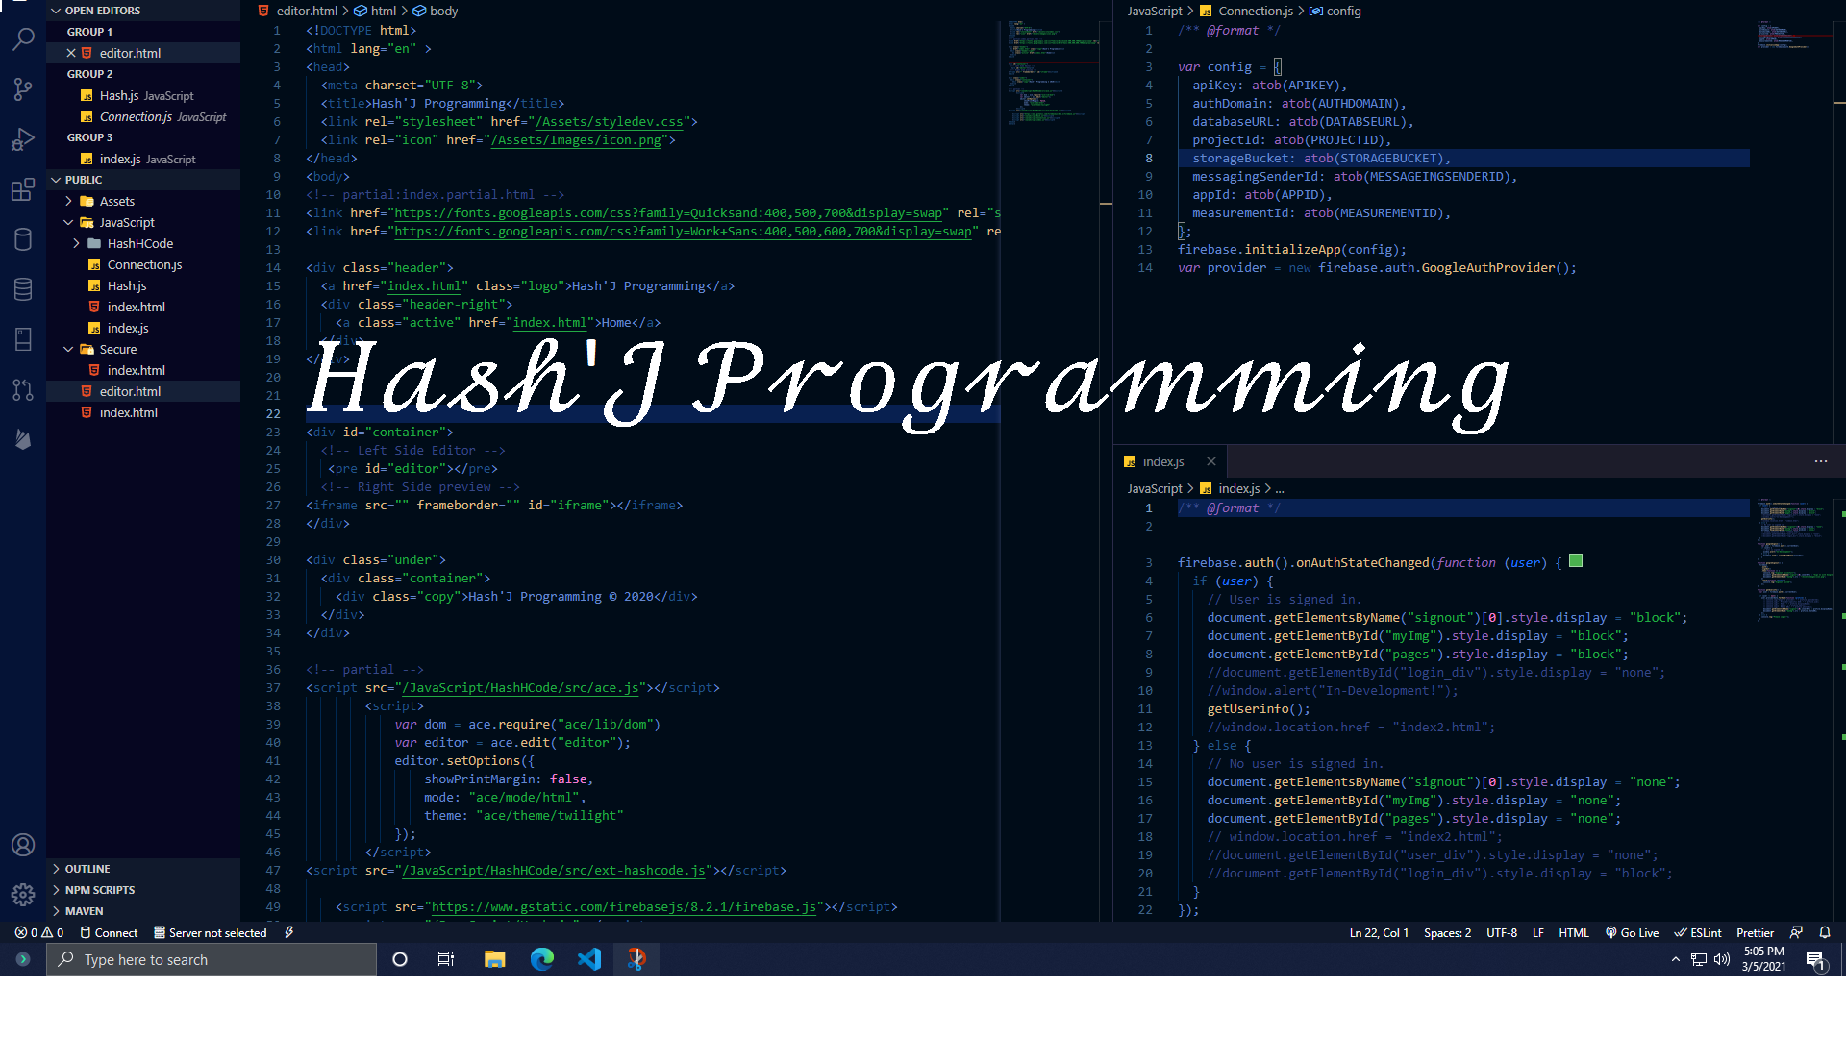Open the Database explorer icon

[23, 288]
